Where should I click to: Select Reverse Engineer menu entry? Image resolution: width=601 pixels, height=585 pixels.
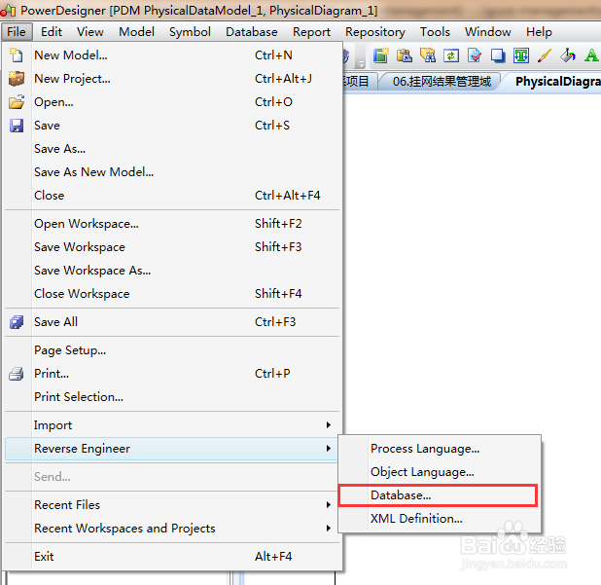(x=171, y=449)
